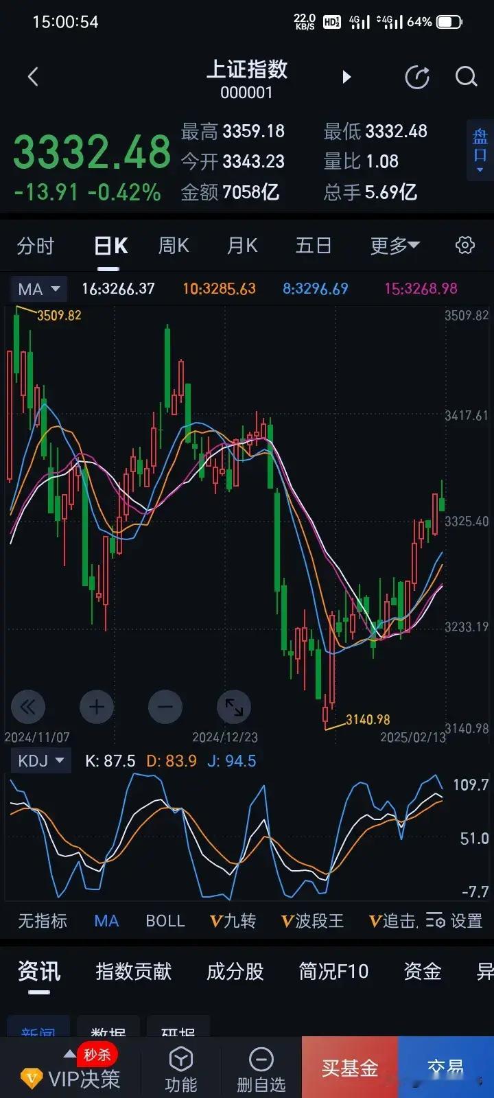
Task: Open 资金 tab
Action: 422,971
